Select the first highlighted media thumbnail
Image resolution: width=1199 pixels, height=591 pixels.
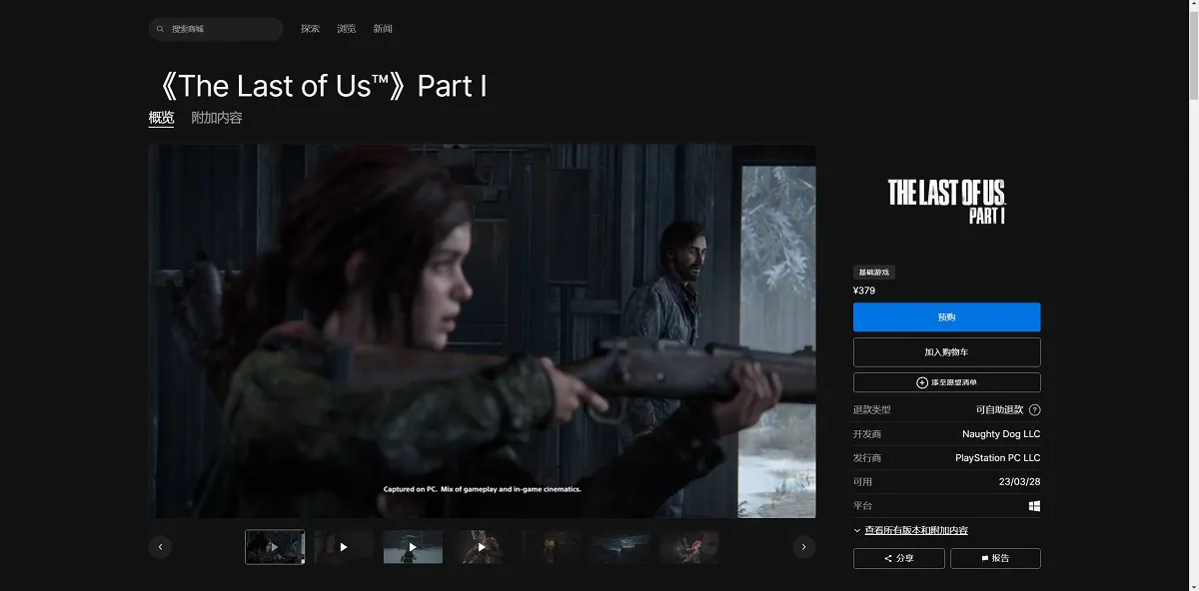click(275, 547)
